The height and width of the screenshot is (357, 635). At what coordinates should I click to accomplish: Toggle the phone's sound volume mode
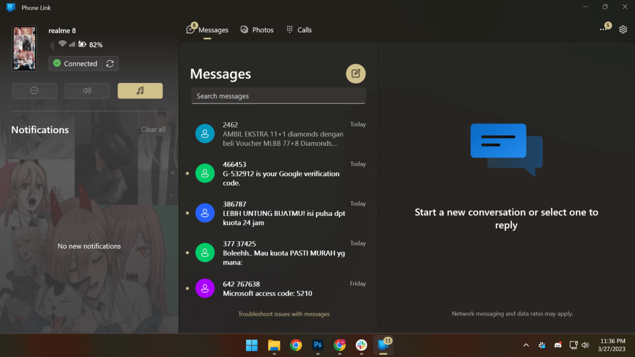[87, 91]
